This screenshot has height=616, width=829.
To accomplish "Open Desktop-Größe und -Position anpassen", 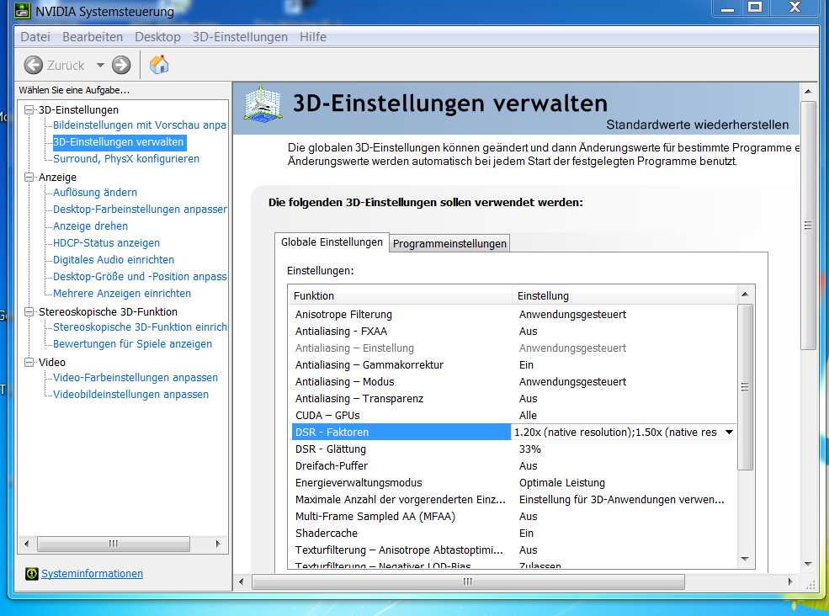I will 140,277.
